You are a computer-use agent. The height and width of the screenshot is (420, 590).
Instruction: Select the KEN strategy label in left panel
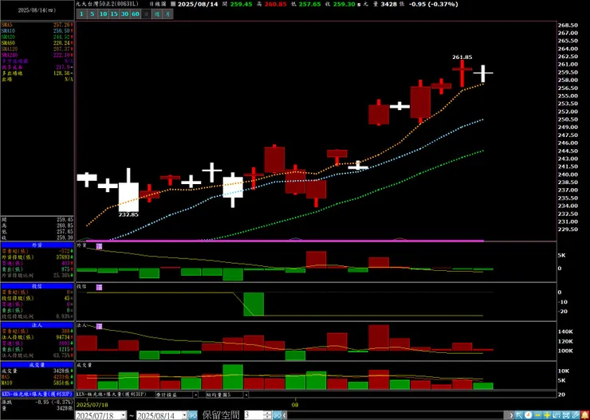[x=37, y=394]
